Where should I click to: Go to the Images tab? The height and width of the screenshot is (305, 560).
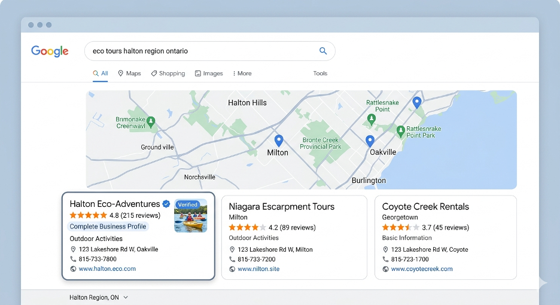209,73
